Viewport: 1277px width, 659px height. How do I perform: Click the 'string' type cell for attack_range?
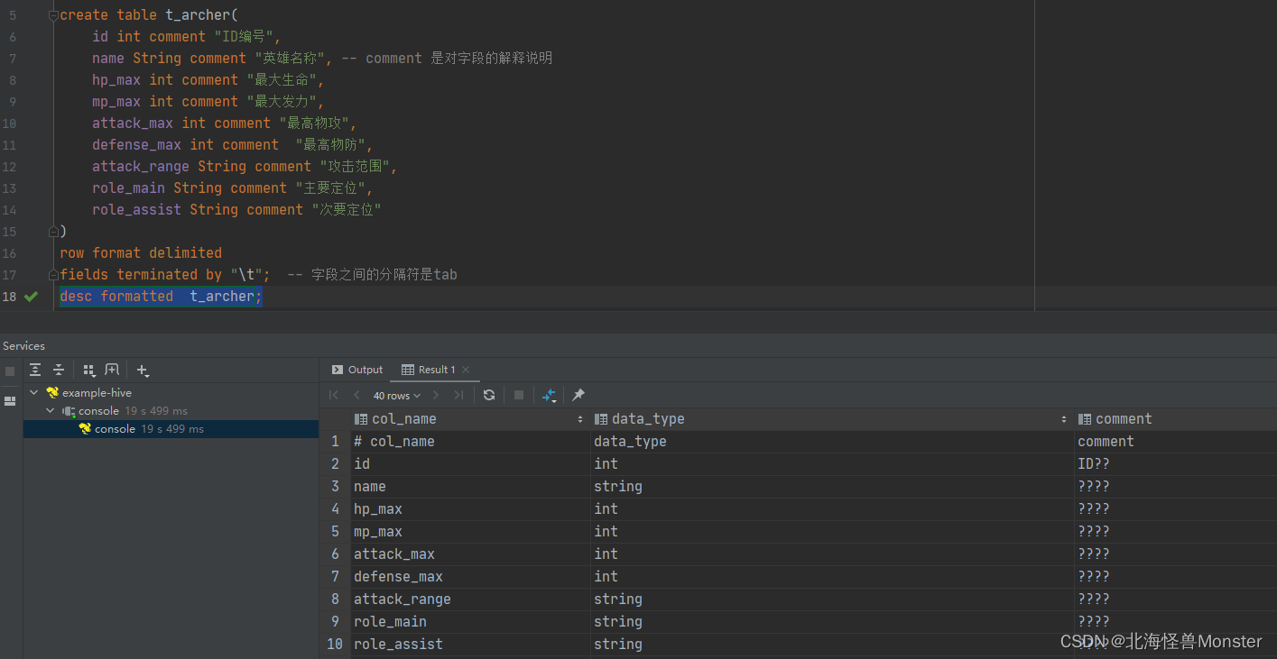tap(832, 600)
